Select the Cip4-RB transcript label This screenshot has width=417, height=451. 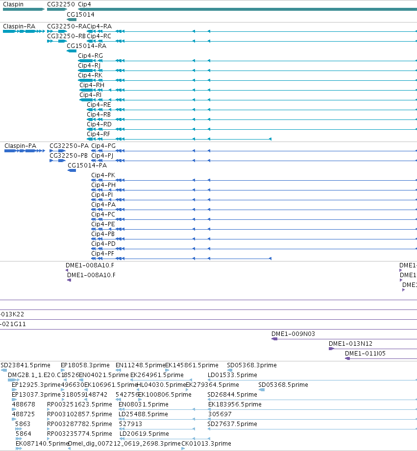click(98, 114)
